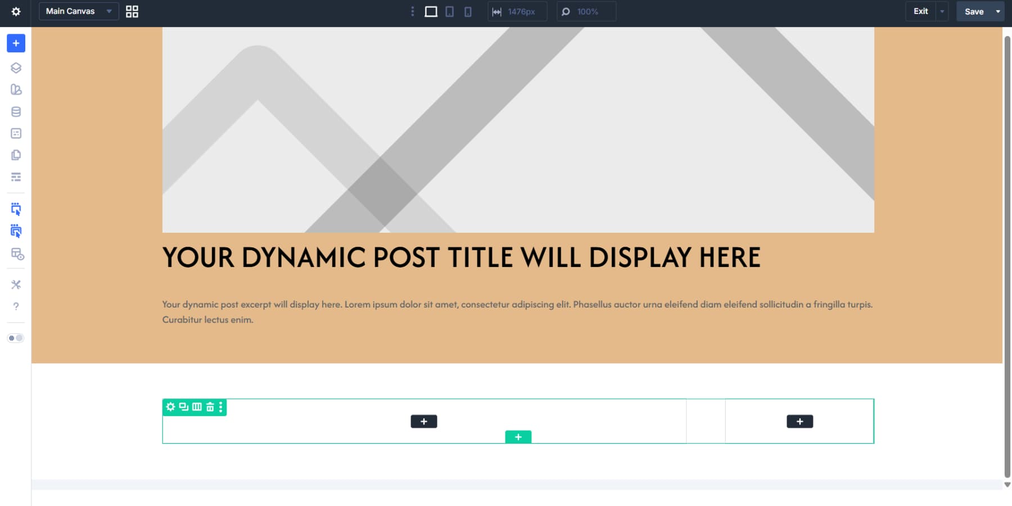This screenshot has width=1012, height=506.
Task: Open the Help panel with the question mark icon
Action: 16,306
